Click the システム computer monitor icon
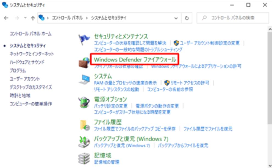The image size is (272, 168). pos(84,79)
